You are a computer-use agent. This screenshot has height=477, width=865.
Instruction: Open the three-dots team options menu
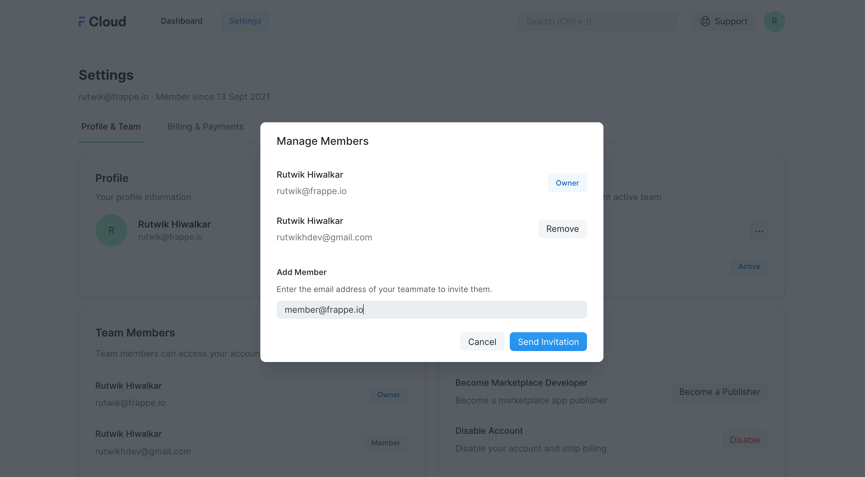coord(759,231)
